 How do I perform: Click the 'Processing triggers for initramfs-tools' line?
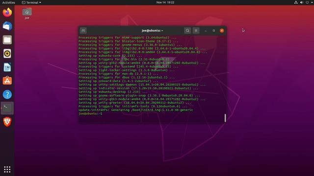pyautogui.click(x=133, y=107)
